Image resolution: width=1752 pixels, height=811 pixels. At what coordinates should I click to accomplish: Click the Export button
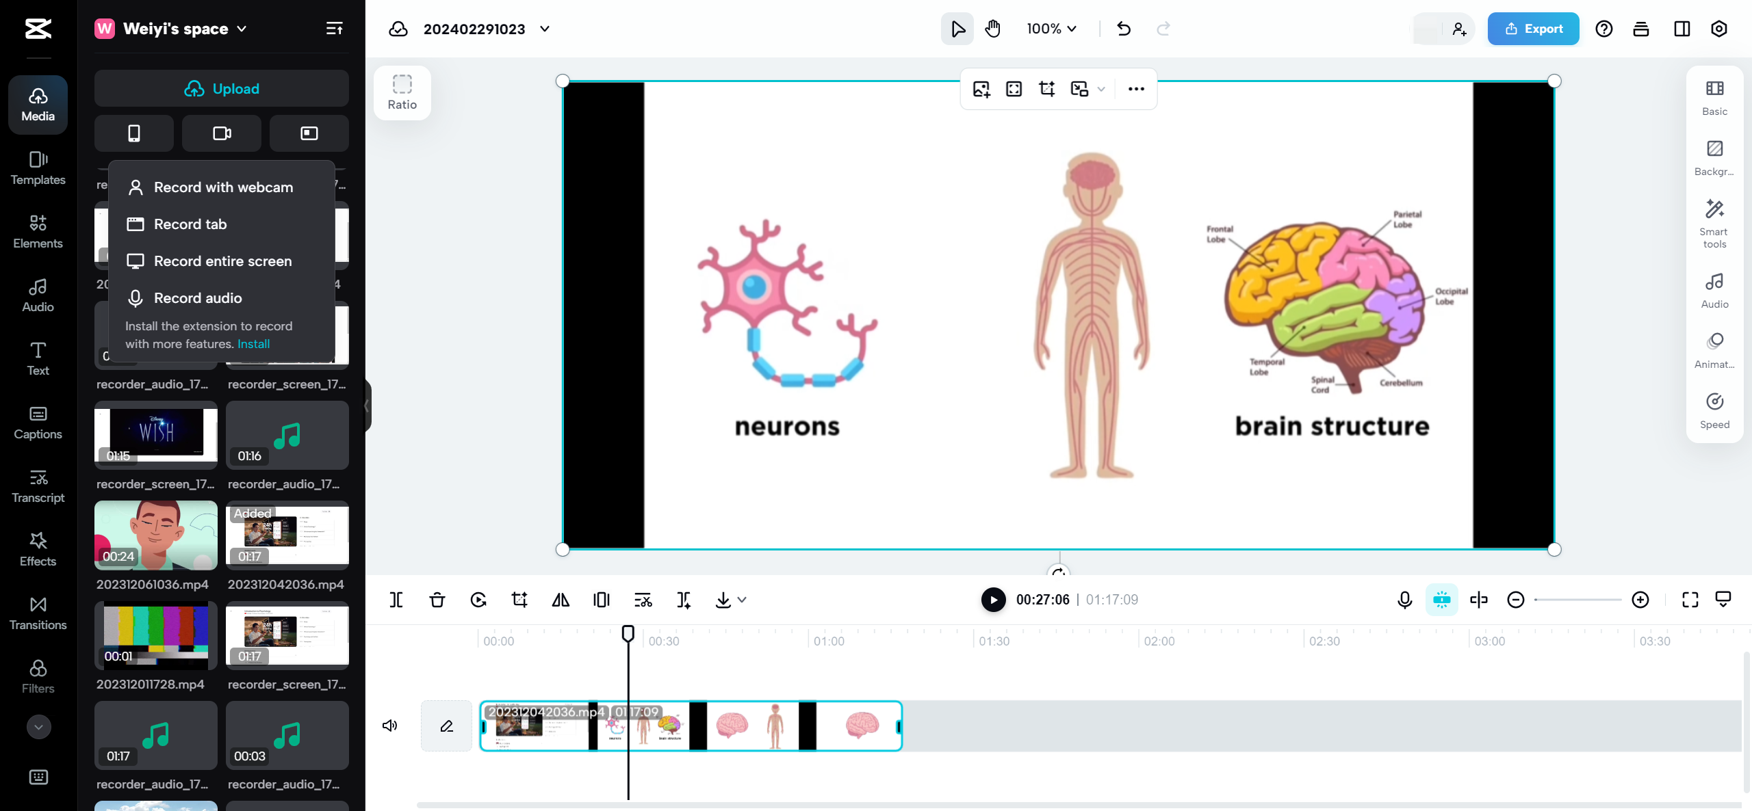coord(1533,29)
